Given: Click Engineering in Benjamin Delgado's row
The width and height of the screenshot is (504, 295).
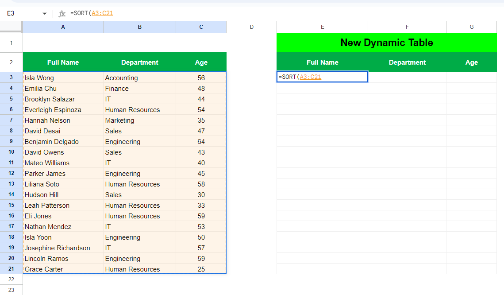Looking at the screenshot, I should click(139, 142).
